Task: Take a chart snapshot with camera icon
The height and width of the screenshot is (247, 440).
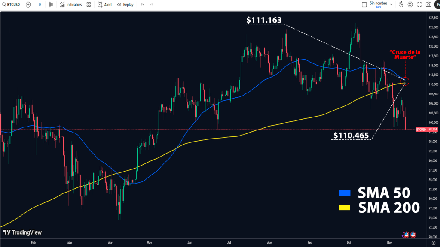Action: [428, 5]
